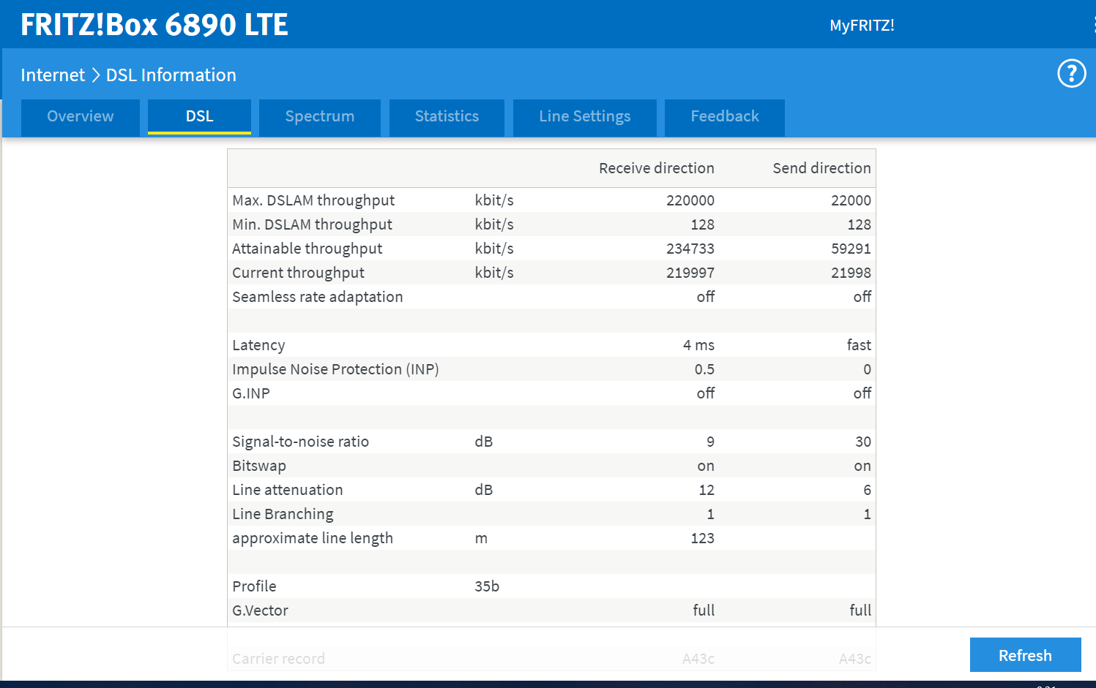The image size is (1096, 688).
Task: Open the kebab menu beside MyFRITZ!
Action: pos(1093,25)
